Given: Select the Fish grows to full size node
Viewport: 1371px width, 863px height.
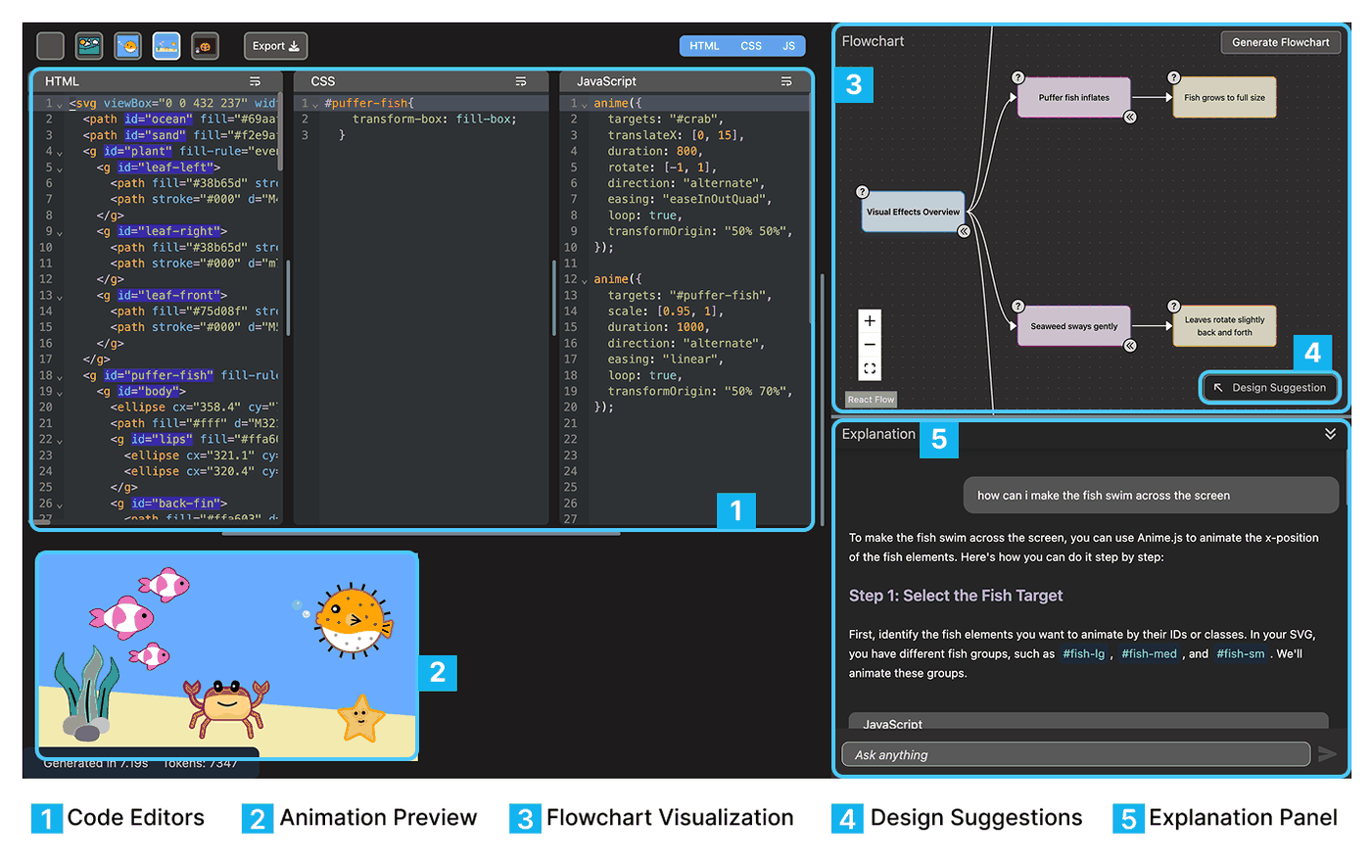Looking at the screenshot, I should pos(1224,98).
